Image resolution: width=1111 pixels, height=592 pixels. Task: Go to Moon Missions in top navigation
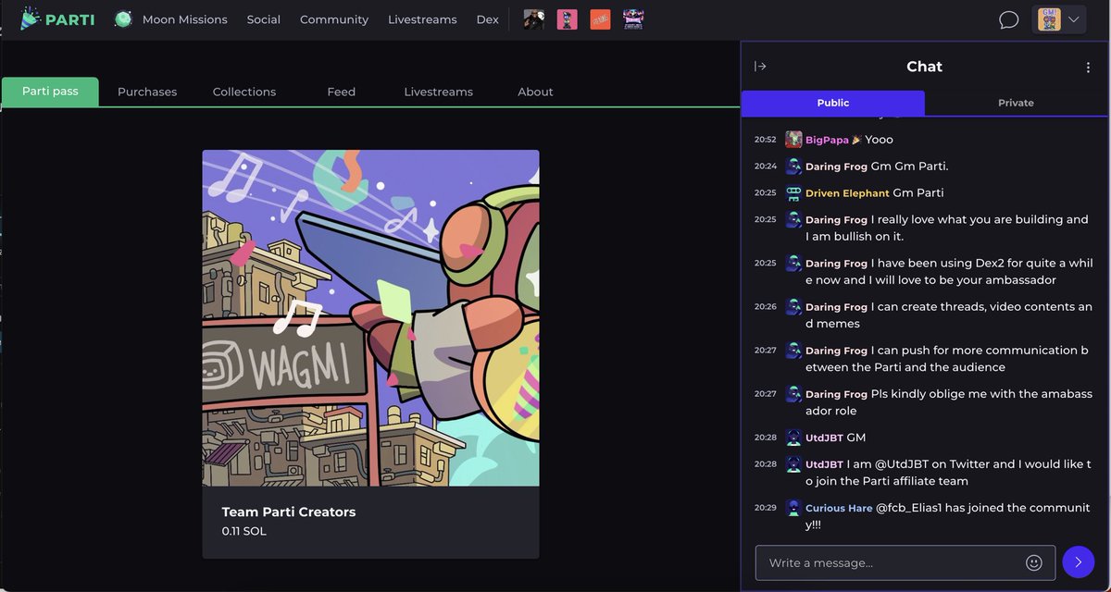coord(185,19)
